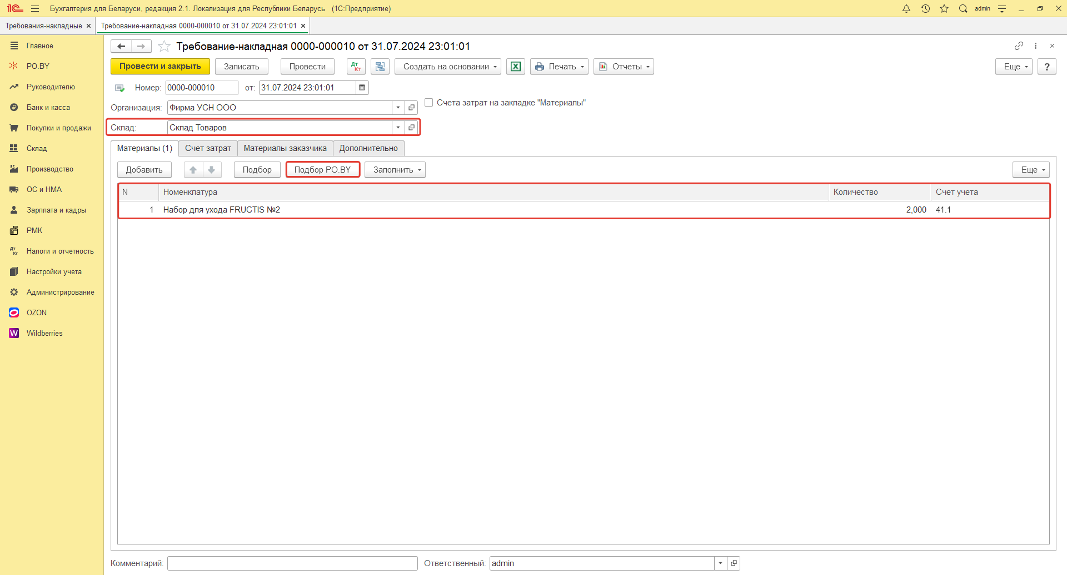The image size is (1067, 575).
Task: Open Склад Товаров card icon
Action: [x=411, y=128]
